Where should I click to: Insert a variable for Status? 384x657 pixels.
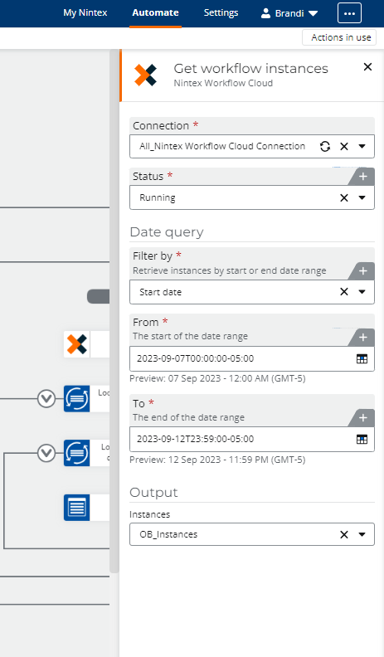pos(362,177)
